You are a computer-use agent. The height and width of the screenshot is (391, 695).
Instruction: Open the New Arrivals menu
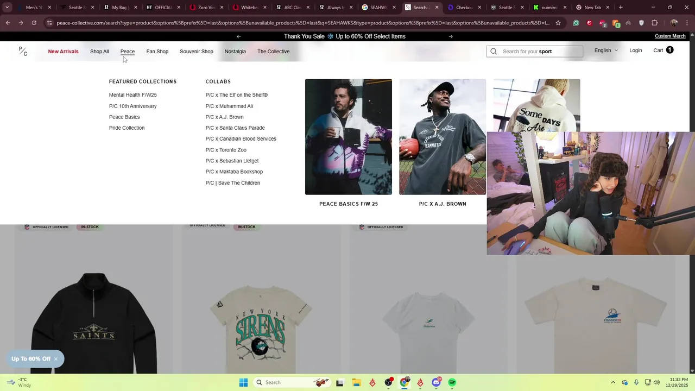tap(63, 52)
